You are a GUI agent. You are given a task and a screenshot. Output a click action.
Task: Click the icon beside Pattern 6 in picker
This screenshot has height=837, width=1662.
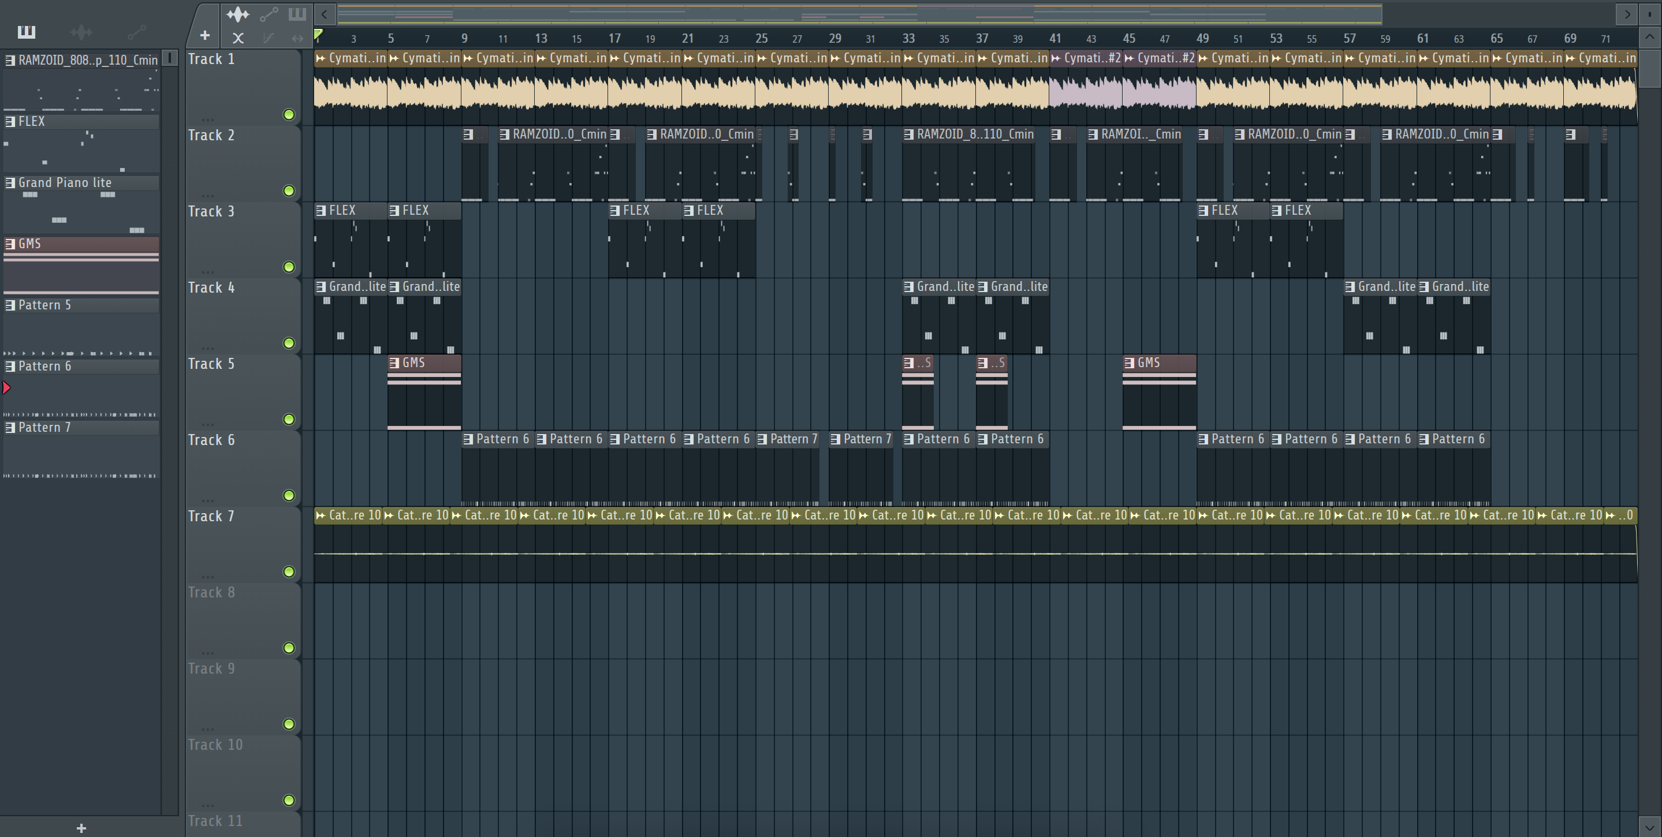(x=10, y=367)
